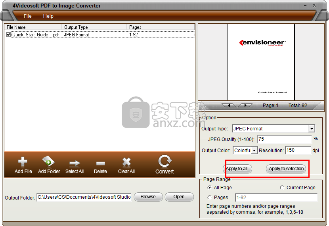
Task: Expand the Output Type dropdown
Action: click(x=311, y=129)
